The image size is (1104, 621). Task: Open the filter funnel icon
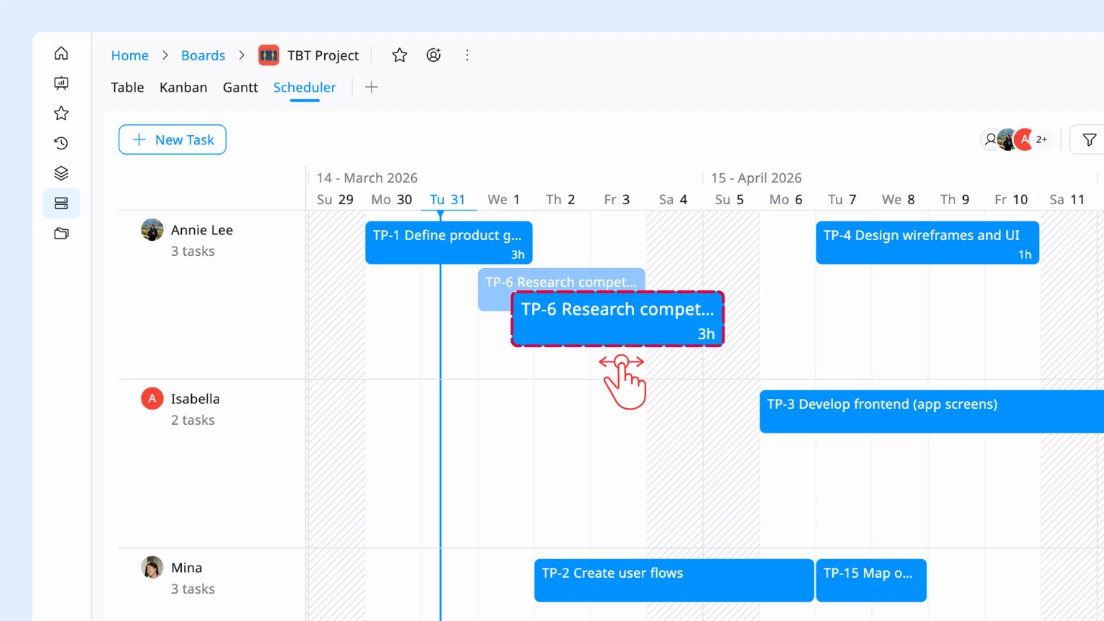click(x=1089, y=140)
